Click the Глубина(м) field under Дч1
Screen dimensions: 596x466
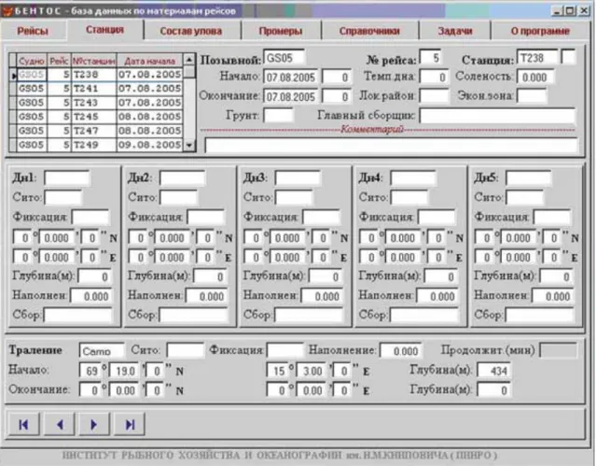(94, 276)
